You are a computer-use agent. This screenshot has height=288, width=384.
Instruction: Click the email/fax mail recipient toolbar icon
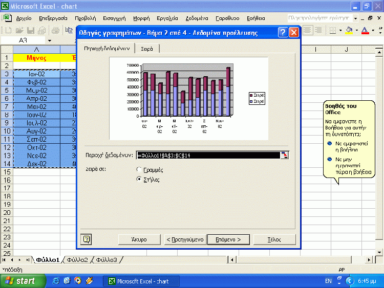point(42,30)
